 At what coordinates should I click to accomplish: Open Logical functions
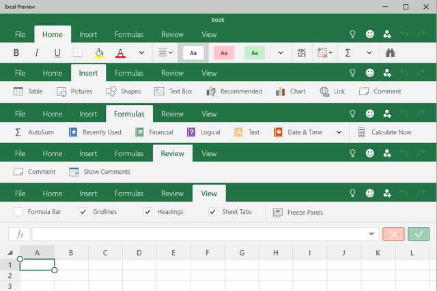203,132
